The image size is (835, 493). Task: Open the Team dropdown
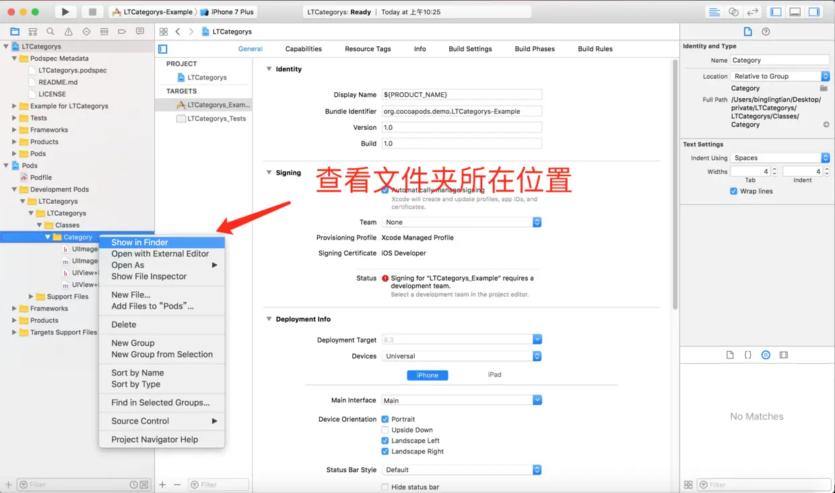[462, 222]
